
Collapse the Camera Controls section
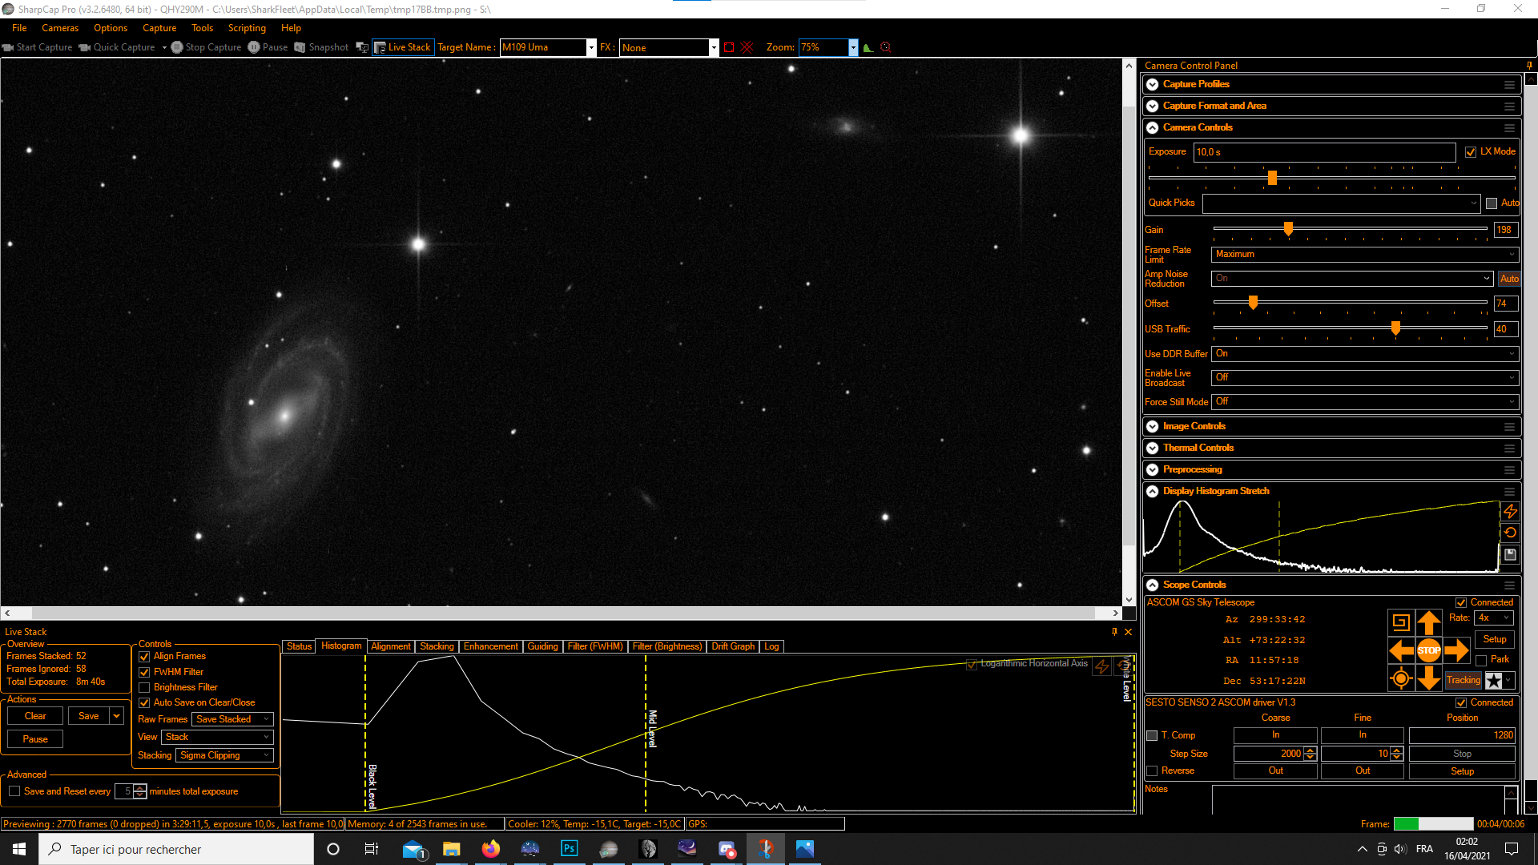point(1152,127)
